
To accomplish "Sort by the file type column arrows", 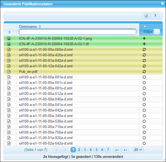I will click(9, 32).
